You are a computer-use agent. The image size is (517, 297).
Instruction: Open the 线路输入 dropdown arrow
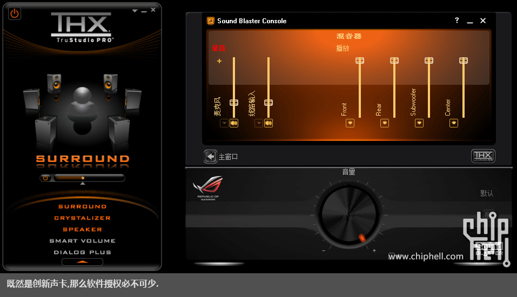click(259, 123)
